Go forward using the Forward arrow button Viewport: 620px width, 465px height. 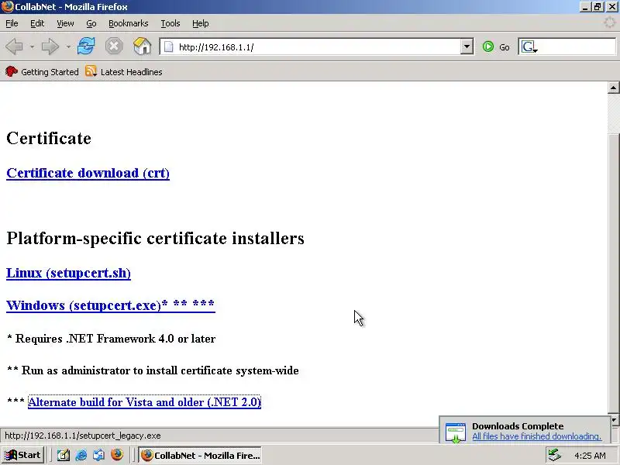click(50, 46)
